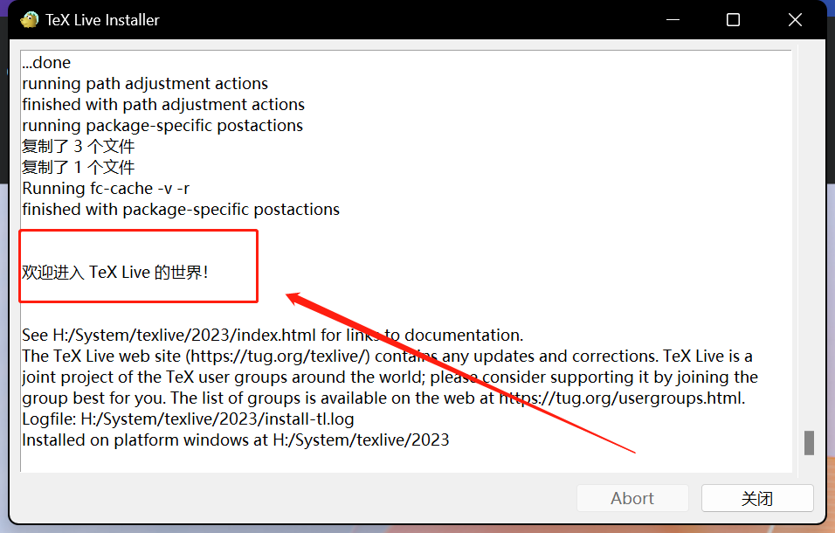Close the installer with the X icon

point(795,20)
